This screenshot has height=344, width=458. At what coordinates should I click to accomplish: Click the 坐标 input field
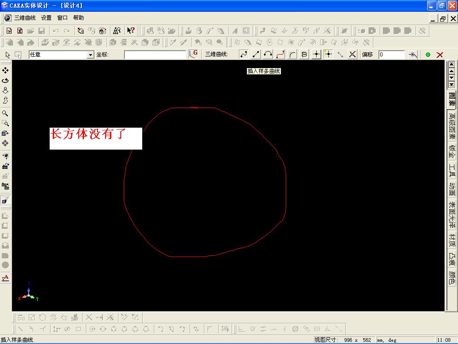(155, 55)
